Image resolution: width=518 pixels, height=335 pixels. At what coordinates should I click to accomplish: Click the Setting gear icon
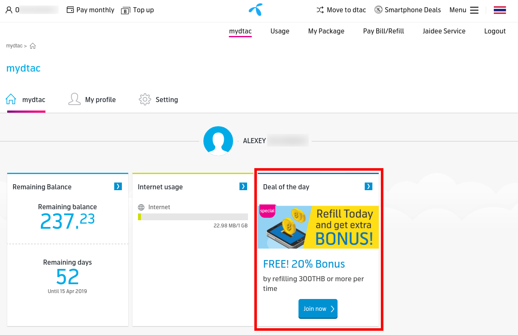[145, 100]
